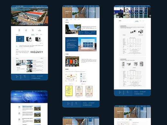The height and width of the screenshot is (125, 167).
Task: Select the rightmost machine image in the home product row
Action: 38,39
